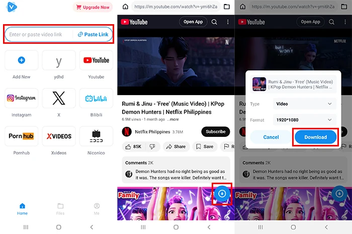Viewport: 352px width, 234px height.
Task: Switch to the Home tab
Action: tap(22, 209)
